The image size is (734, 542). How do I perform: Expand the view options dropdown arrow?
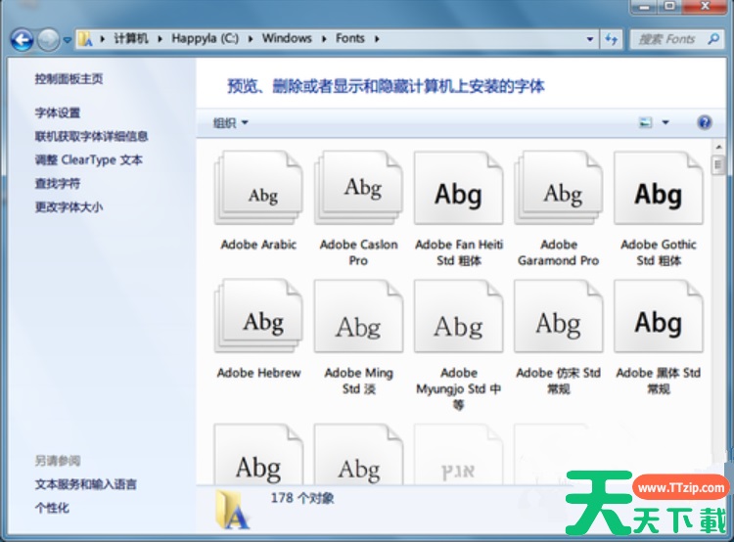coord(665,122)
